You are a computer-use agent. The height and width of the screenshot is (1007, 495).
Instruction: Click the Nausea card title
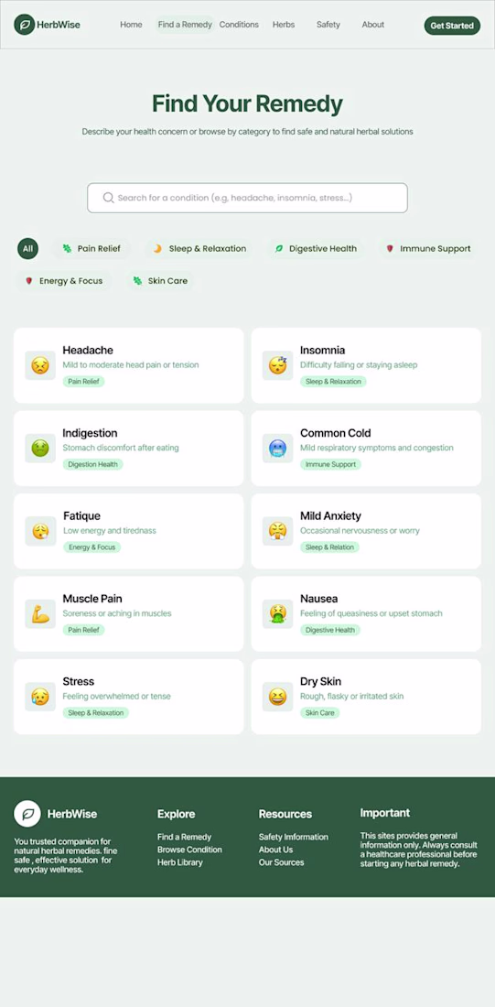[x=319, y=599]
